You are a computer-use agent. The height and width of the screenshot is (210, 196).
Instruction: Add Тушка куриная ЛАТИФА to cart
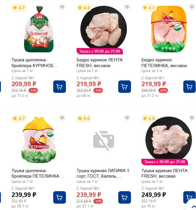125,197
